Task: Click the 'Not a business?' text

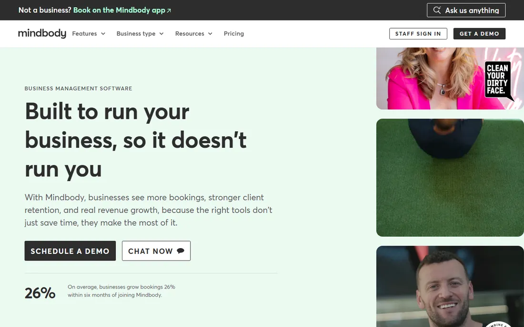Action: (x=45, y=10)
